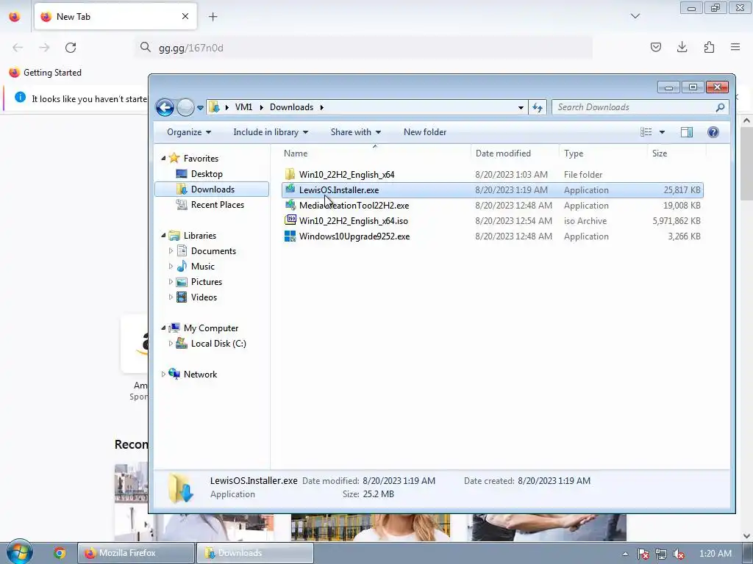This screenshot has width=753, height=564.
Task: Open the Firefox Downloads panel
Action: [x=682, y=47]
